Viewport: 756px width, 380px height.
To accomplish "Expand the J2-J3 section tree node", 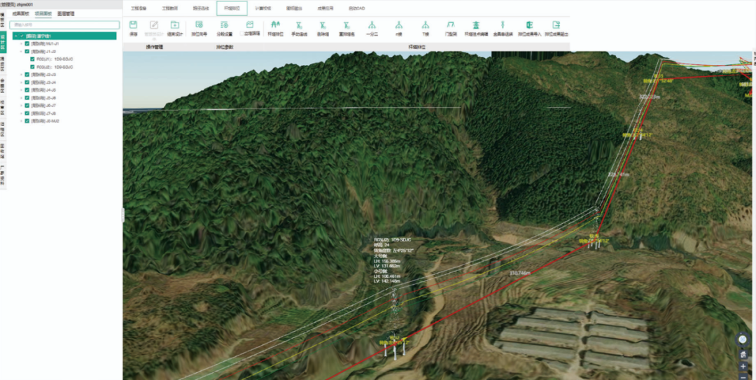I will (x=21, y=75).
